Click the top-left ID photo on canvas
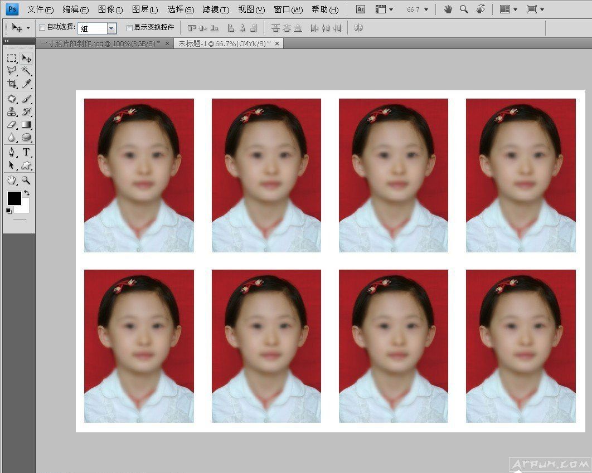Image resolution: width=592 pixels, height=473 pixels. point(139,175)
